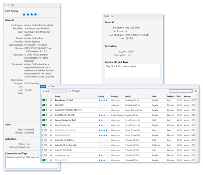Activate the Colmcille MT Std regular toggle
The width and height of the screenshot is (203, 175).
coord(45,155)
